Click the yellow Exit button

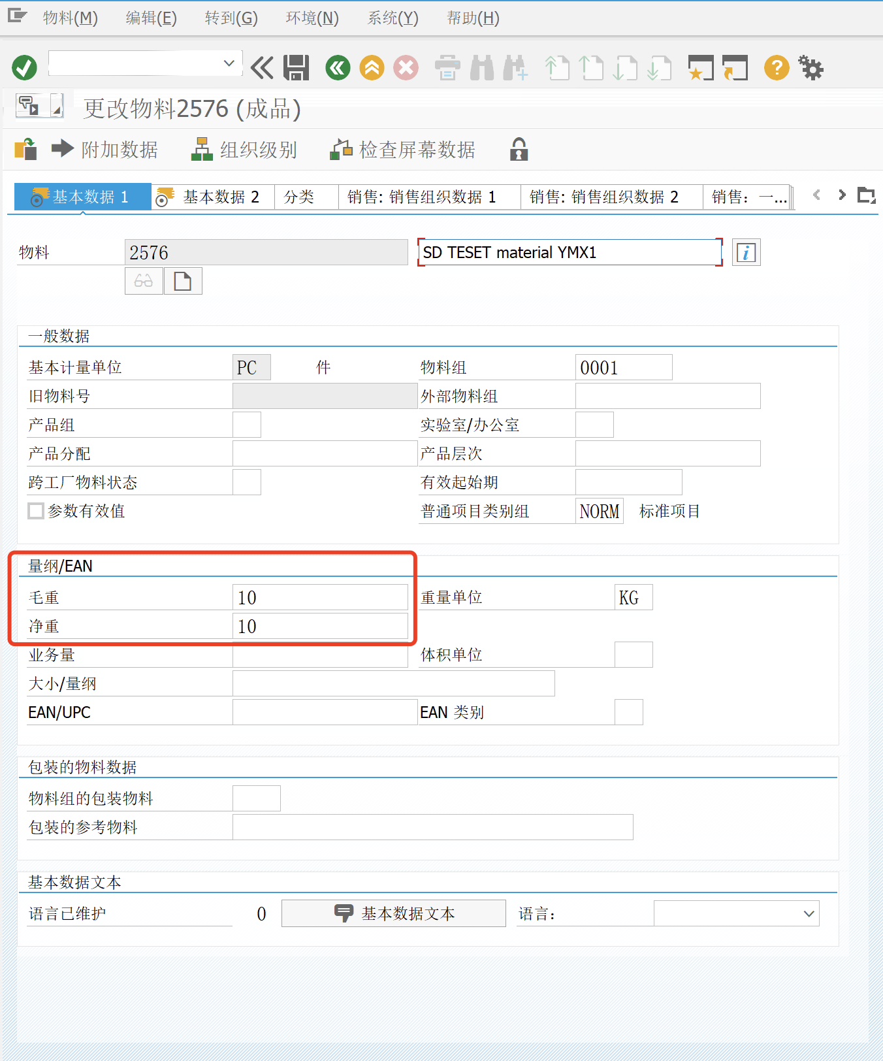pos(372,68)
